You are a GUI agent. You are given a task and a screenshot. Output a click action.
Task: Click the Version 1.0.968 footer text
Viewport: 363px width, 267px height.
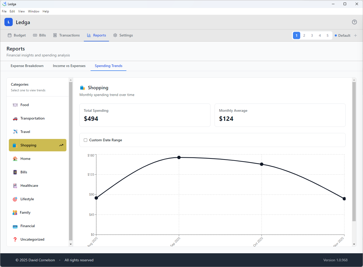click(x=335, y=260)
